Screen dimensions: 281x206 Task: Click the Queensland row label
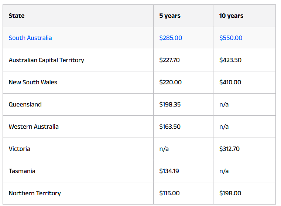tap(25, 104)
